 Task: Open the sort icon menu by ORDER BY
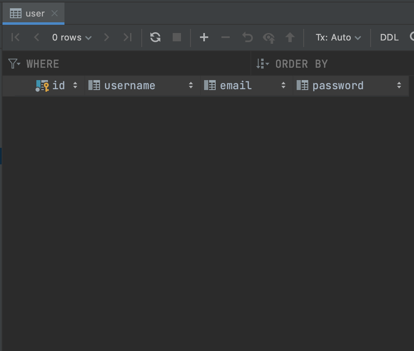click(x=263, y=64)
